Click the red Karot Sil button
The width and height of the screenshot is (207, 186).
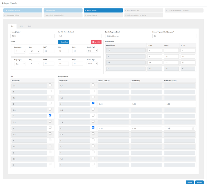[x=96, y=42]
